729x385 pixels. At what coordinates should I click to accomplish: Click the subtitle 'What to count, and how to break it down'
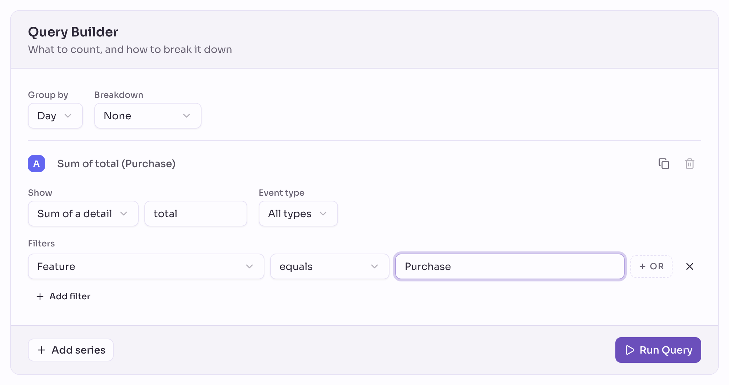click(x=130, y=49)
